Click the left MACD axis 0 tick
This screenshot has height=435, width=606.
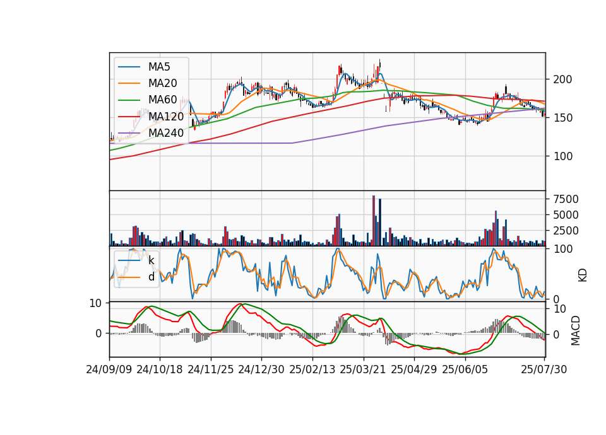(x=98, y=333)
